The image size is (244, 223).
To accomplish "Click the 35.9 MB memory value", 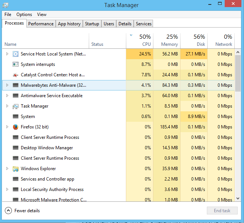I will (x=170, y=169).
